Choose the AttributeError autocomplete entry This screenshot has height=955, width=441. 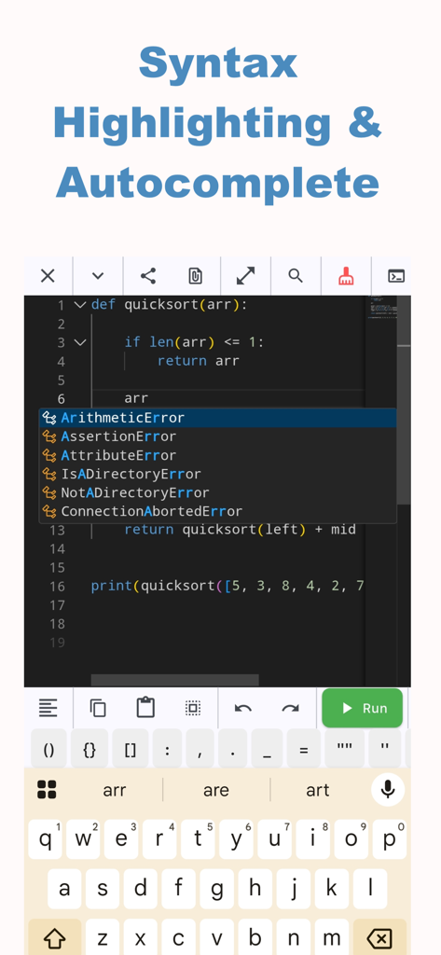pos(217,455)
